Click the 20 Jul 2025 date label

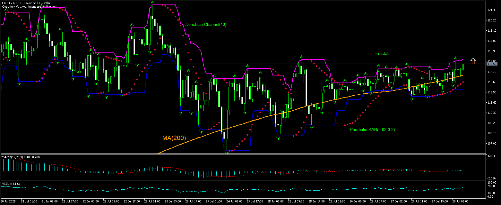click(x=8, y=202)
